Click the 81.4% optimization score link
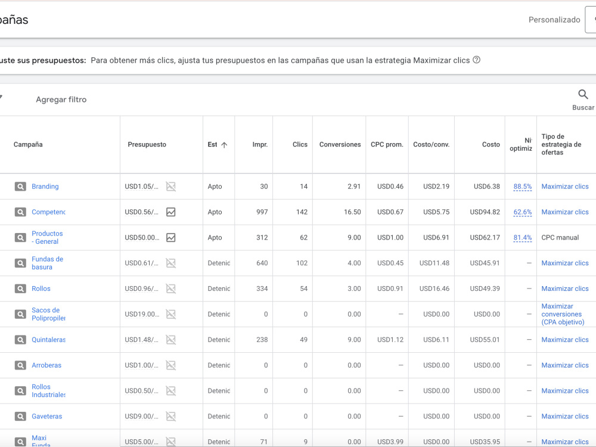The height and width of the screenshot is (447, 596). pyautogui.click(x=523, y=238)
